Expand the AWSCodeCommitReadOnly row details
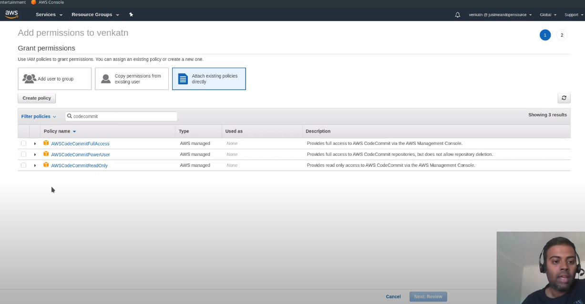This screenshot has height=304, width=585. (35, 165)
